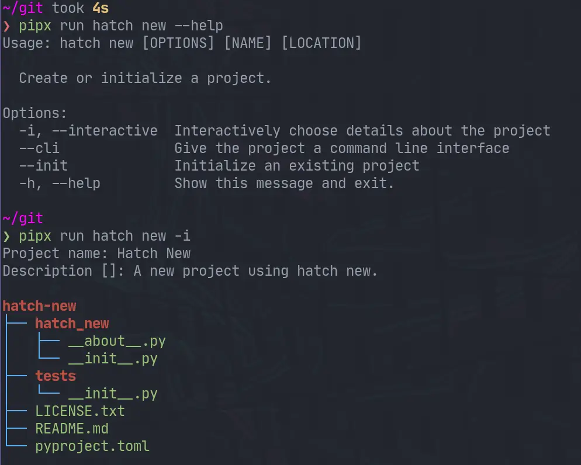Click the Description prompt line
The height and width of the screenshot is (465, 581).
(190, 271)
